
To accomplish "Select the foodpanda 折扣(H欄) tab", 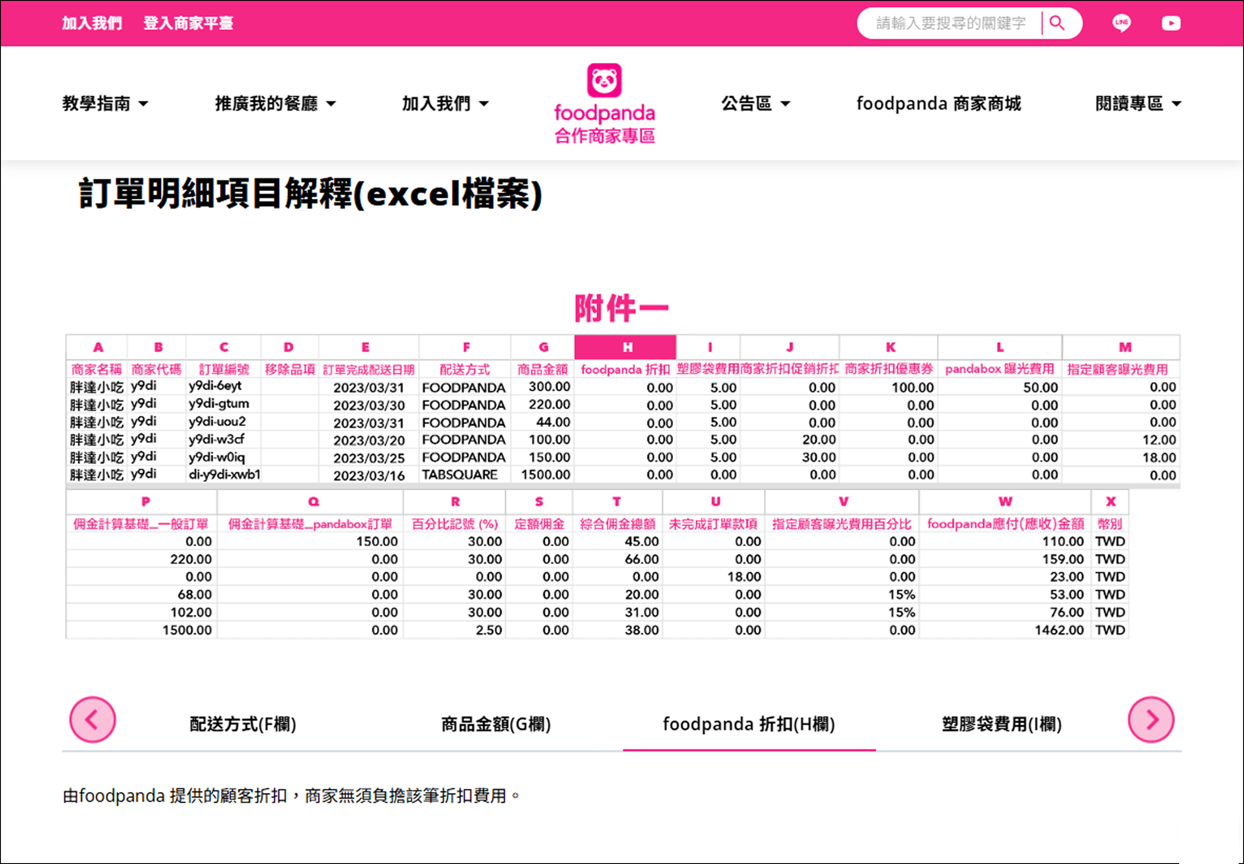I will (x=749, y=724).
